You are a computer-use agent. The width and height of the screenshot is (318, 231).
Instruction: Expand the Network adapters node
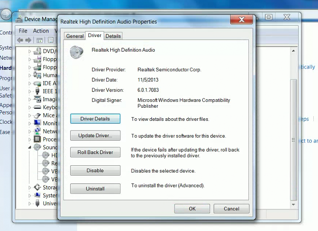30,131
